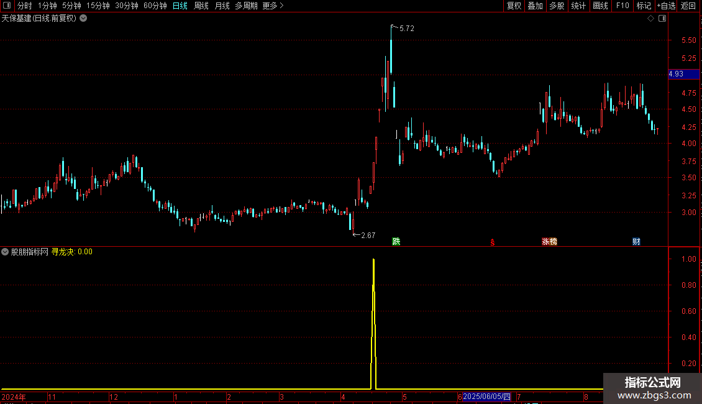Open the 多周期 multi-period view
The image size is (702, 404).
246,6
